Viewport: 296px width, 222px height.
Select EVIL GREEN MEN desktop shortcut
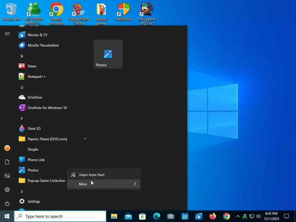click(x=34, y=14)
